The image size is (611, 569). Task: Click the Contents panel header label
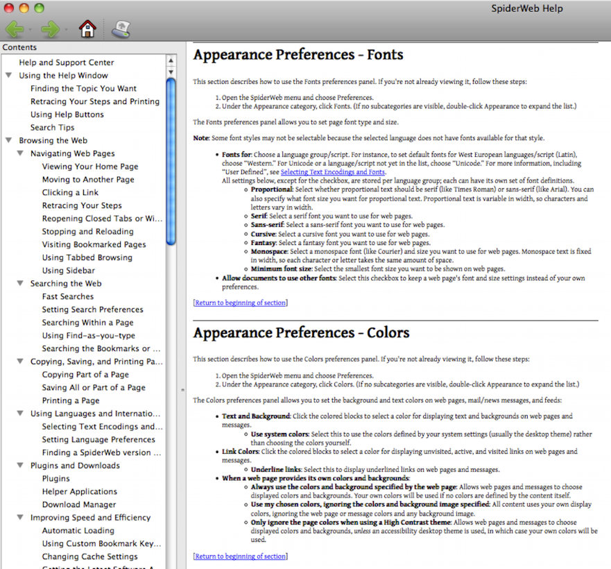pos(19,47)
